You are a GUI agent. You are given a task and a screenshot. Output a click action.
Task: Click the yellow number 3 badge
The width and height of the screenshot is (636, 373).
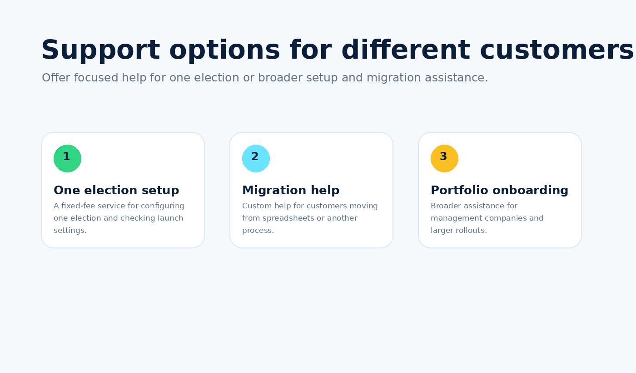(444, 158)
